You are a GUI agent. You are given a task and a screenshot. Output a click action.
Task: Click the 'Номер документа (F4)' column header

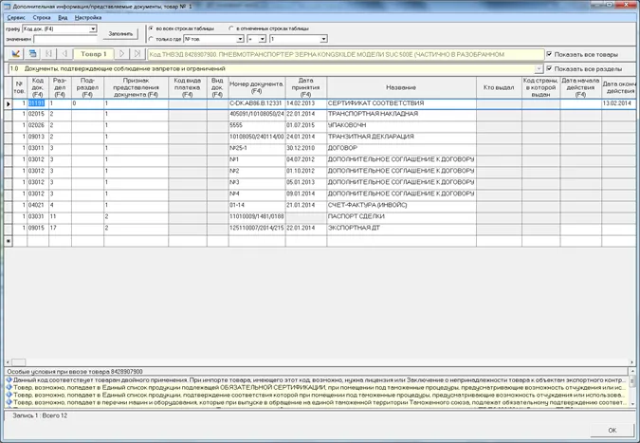pyautogui.click(x=257, y=87)
